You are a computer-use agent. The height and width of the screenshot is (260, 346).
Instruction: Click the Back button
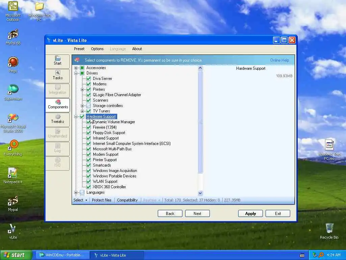(x=170, y=214)
